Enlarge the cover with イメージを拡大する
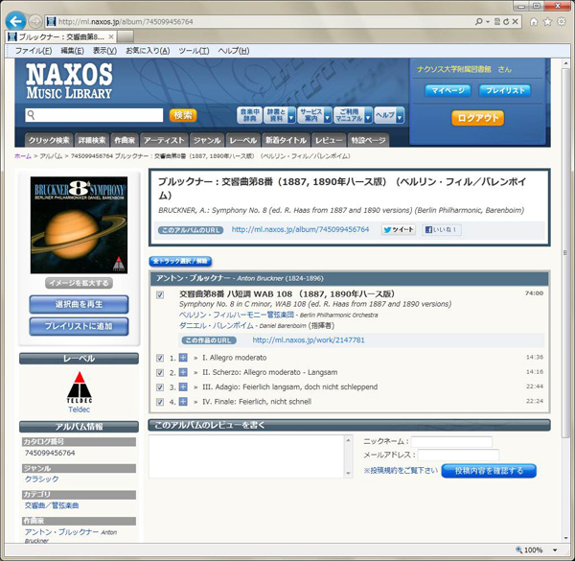Viewport: 575px width, 561px height. tap(79, 283)
